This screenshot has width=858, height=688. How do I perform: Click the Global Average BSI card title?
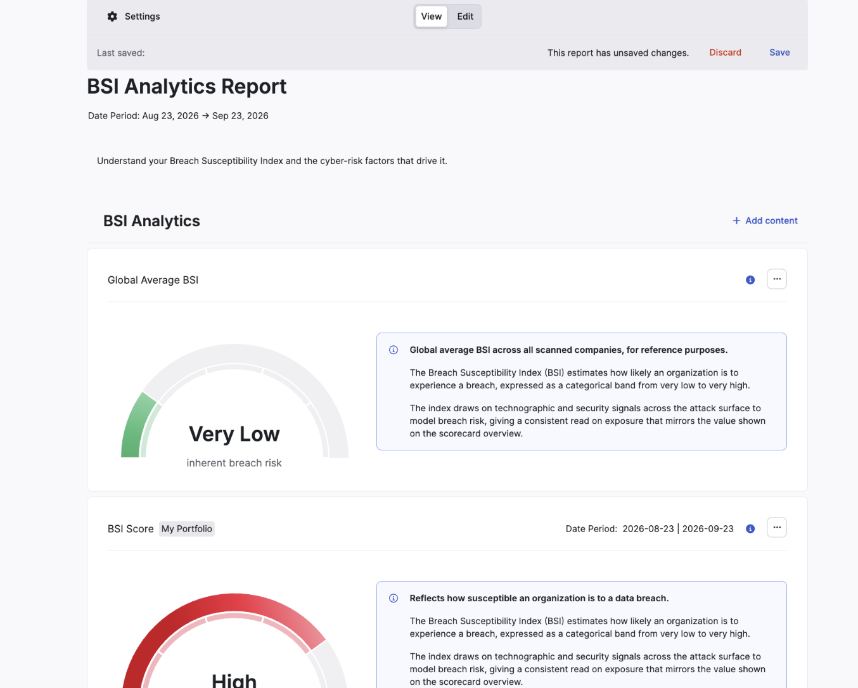pyautogui.click(x=153, y=280)
